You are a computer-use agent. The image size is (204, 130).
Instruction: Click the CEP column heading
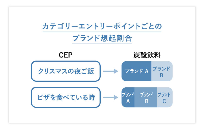pos(66,55)
